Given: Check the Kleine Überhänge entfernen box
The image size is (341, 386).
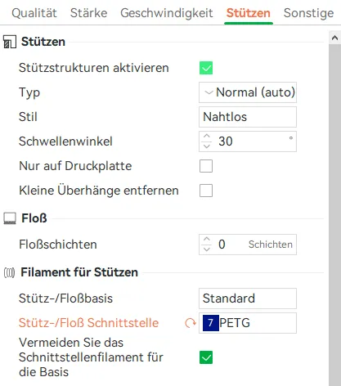Looking at the screenshot, I should tap(206, 191).
